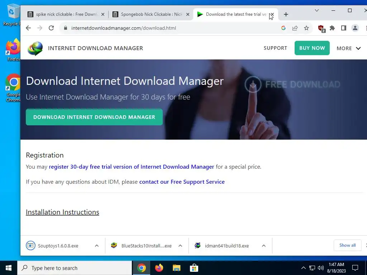Click the BUY NOW button
This screenshot has width=367, height=275.
312,48
